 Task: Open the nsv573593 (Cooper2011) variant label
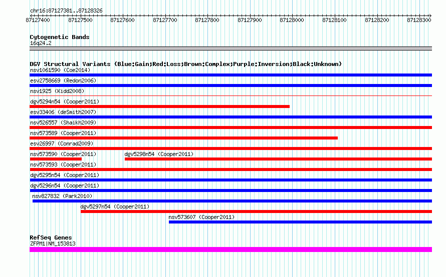click(63, 164)
